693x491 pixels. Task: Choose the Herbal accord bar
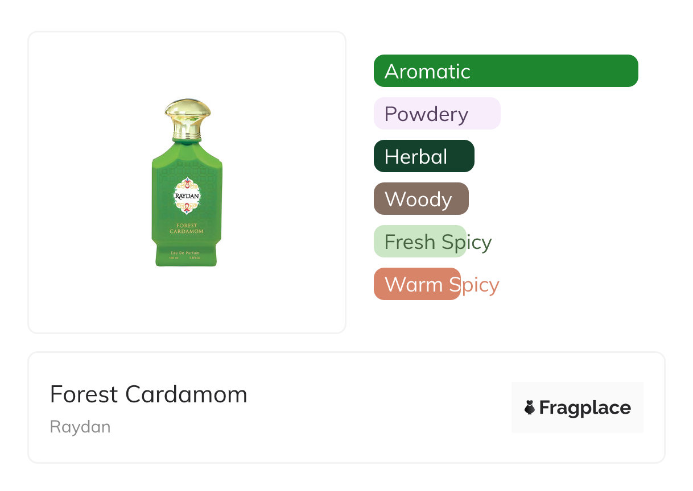point(423,156)
